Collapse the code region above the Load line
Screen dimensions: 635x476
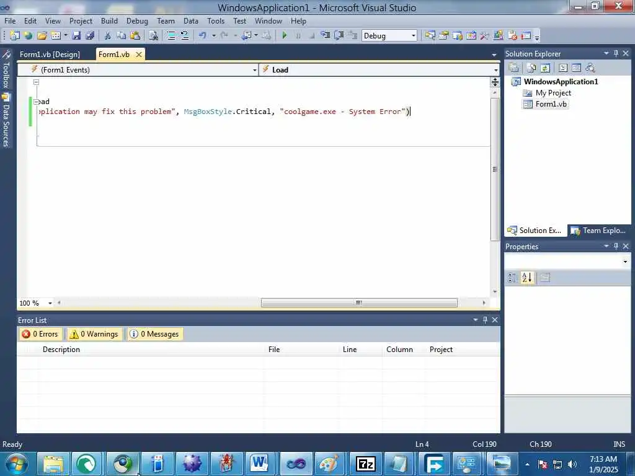(x=36, y=82)
